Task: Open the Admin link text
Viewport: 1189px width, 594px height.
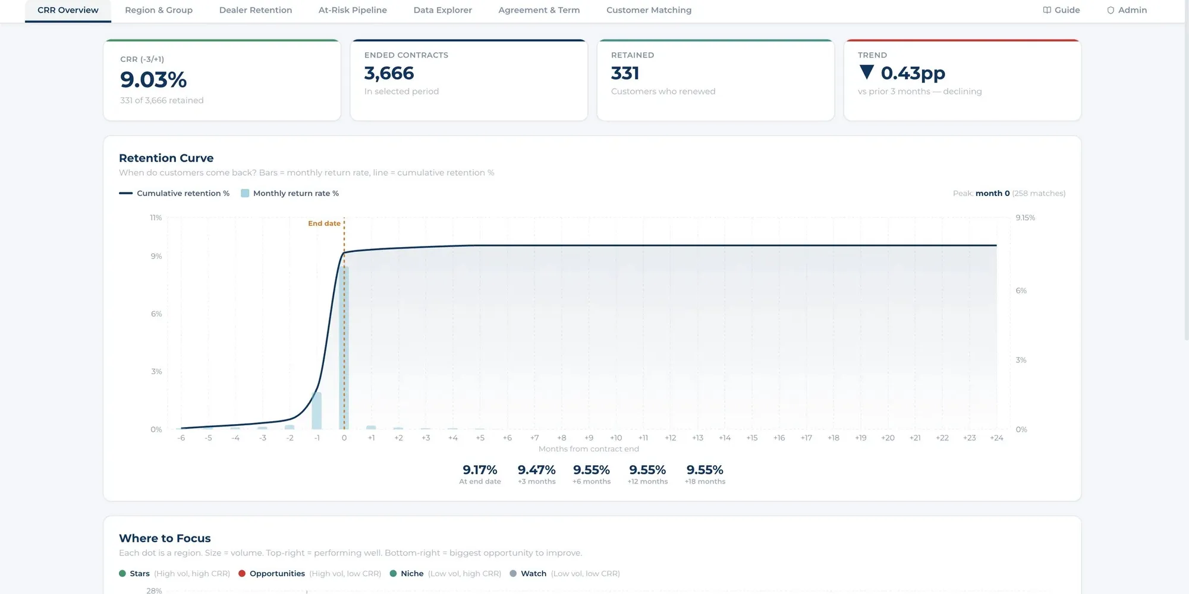Action: pos(1133,10)
